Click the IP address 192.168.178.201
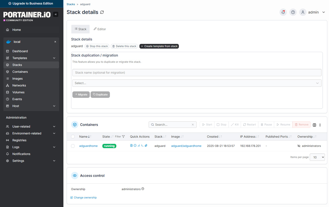The image size is (329, 207). pyautogui.click(x=250, y=146)
